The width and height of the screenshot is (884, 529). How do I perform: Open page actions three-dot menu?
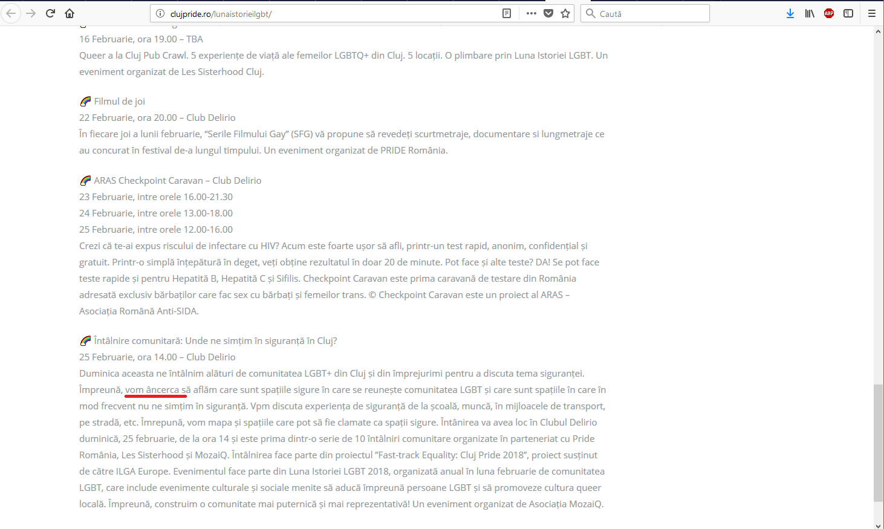(x=531, y=13)
